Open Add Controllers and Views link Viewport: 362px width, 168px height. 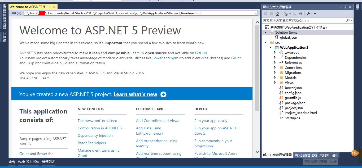158,121
